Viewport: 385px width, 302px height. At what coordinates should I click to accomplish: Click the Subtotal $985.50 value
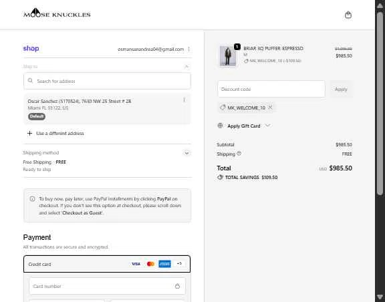344,144
